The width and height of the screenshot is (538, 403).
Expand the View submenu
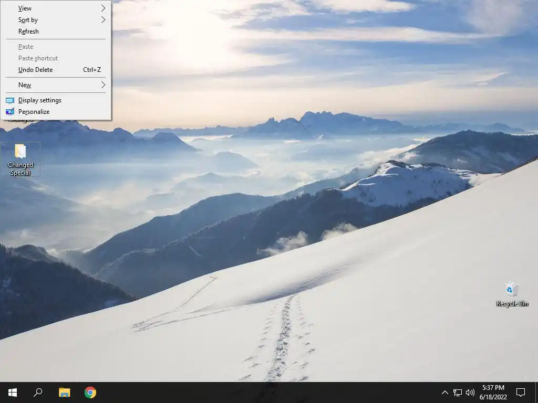click(56, 8)
